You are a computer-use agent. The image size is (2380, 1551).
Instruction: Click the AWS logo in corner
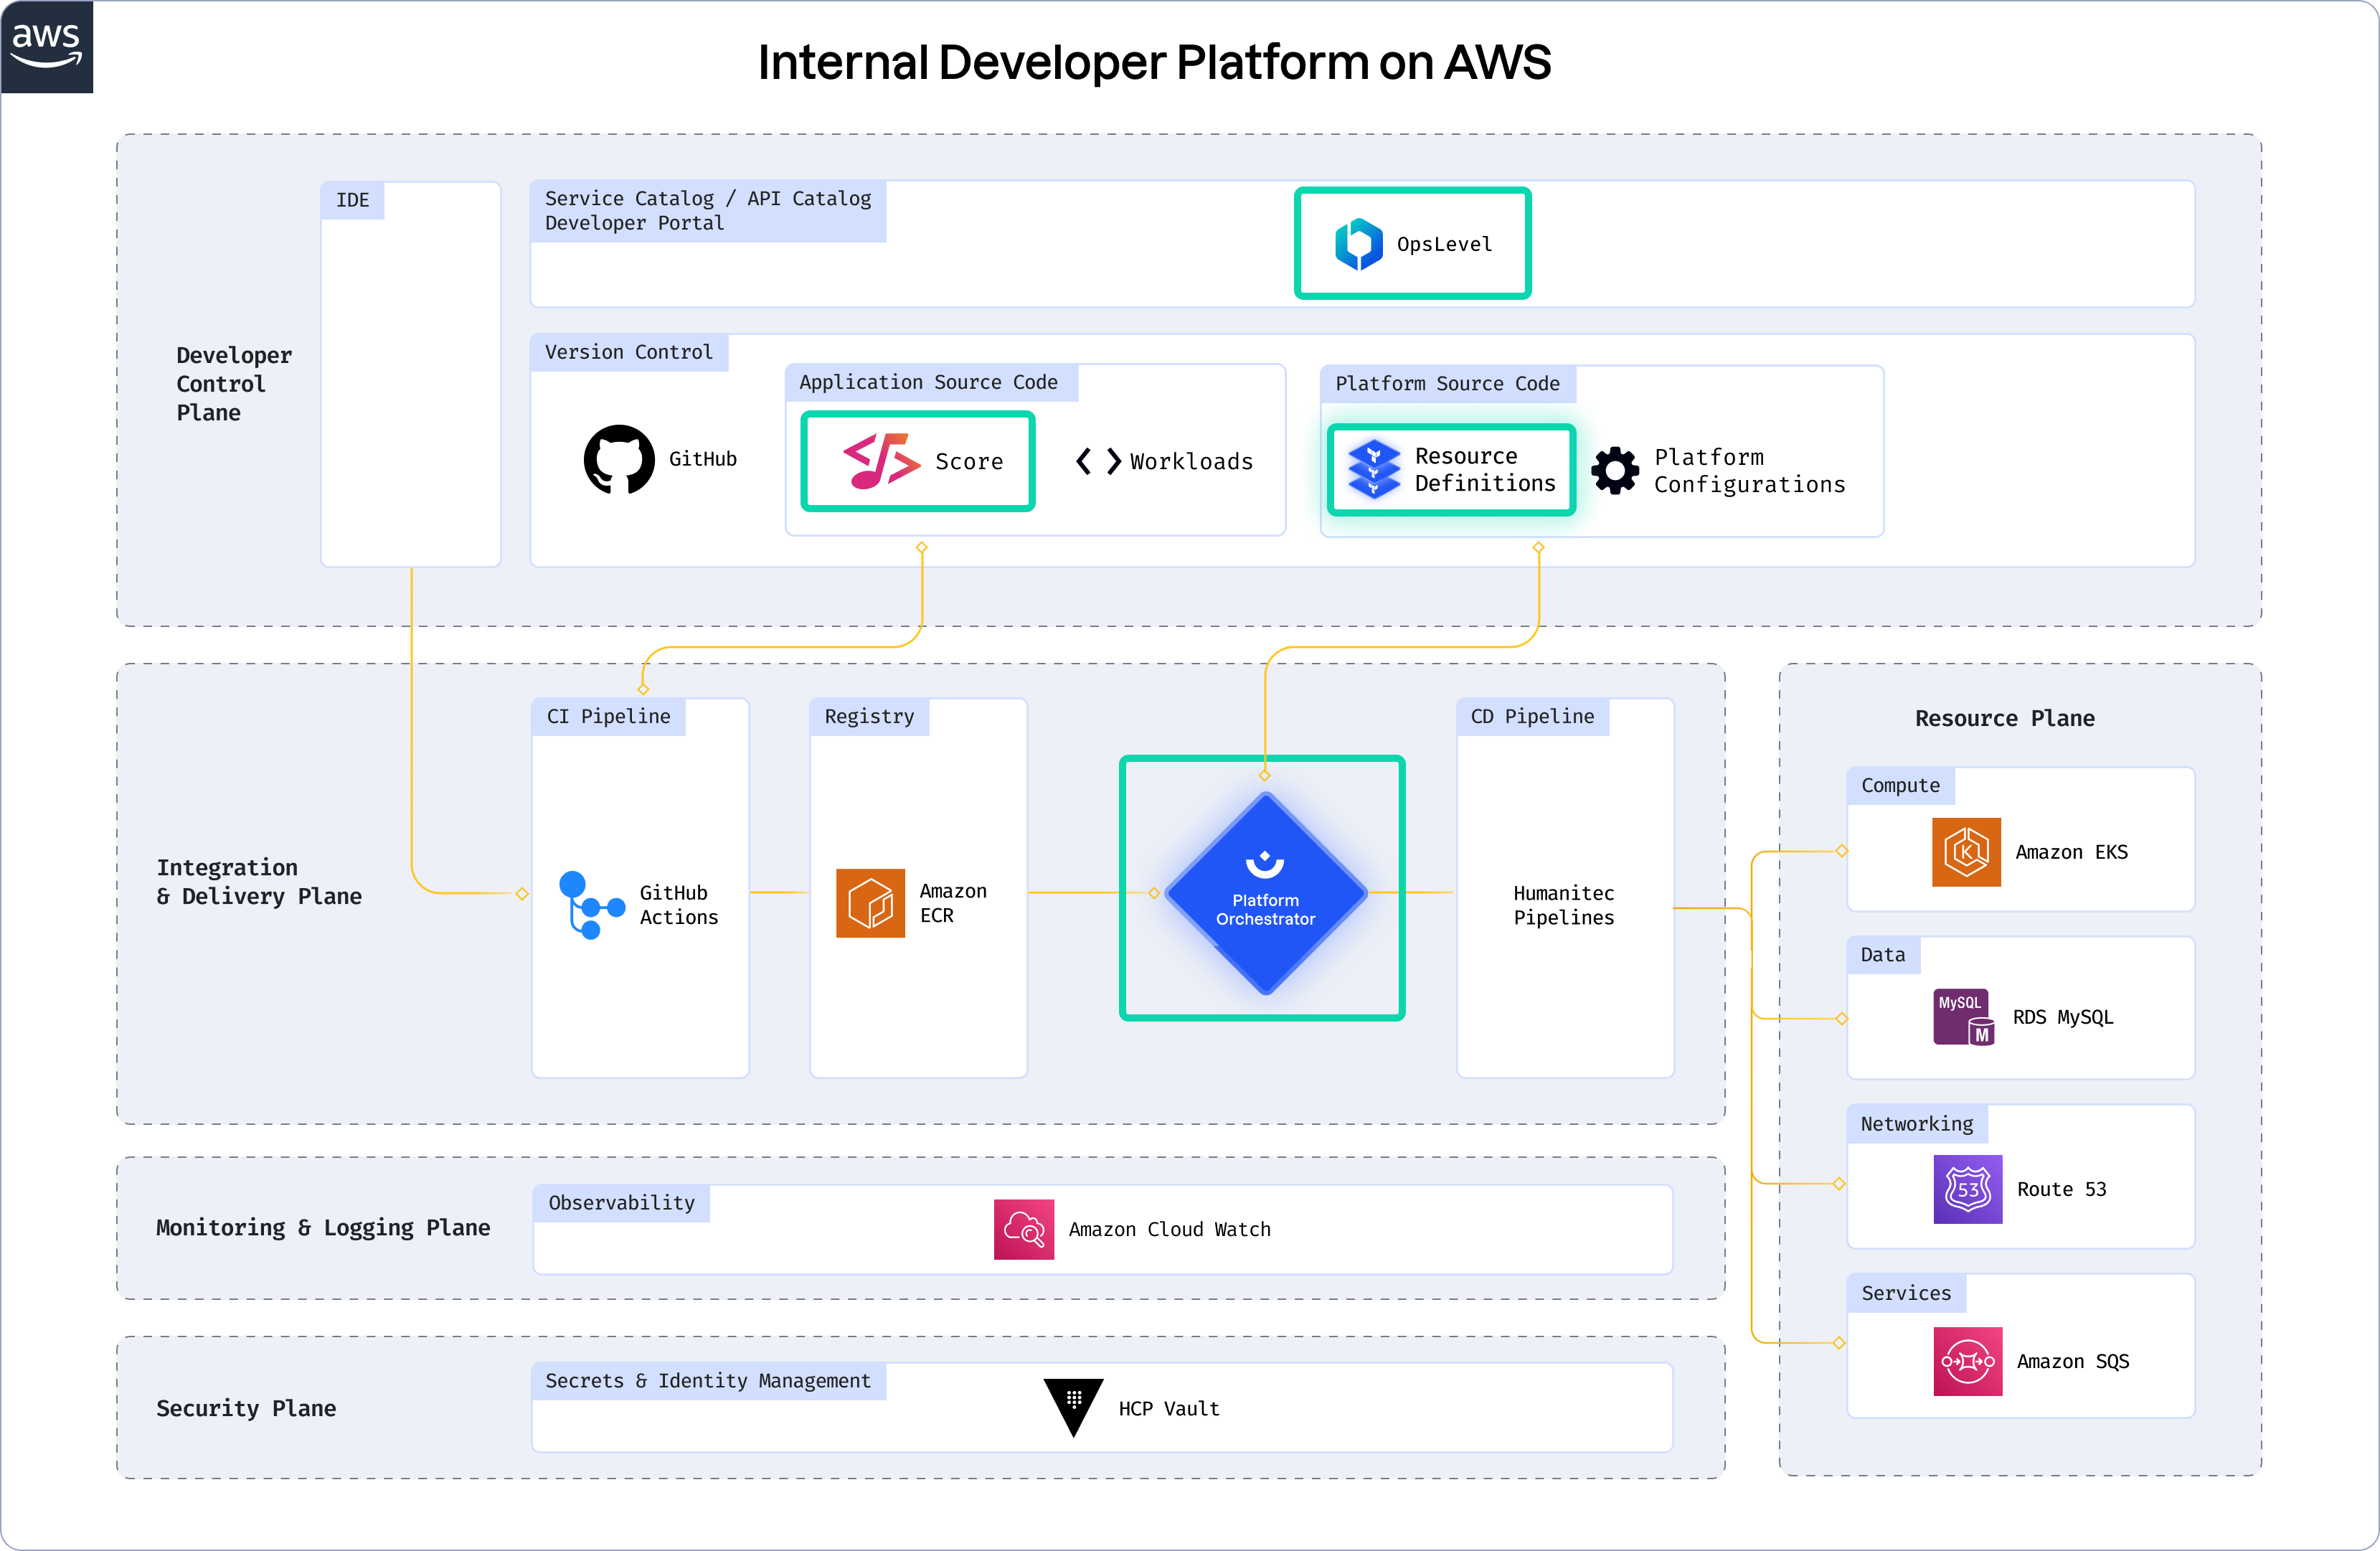click(x=46, y=46)
